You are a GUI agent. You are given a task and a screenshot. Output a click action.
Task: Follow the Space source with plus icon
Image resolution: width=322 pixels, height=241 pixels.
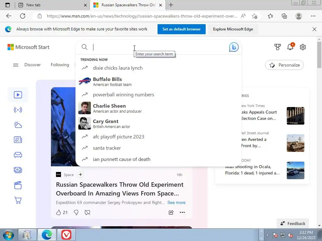click(80, 174)
